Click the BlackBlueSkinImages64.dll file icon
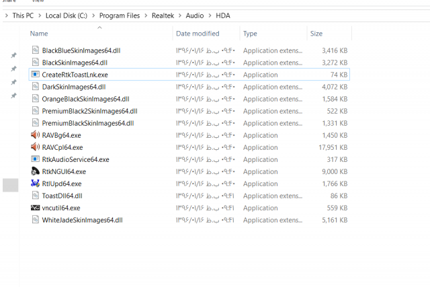Image resolution: width=430 pixels, height=287 pixels. (36, 50)
